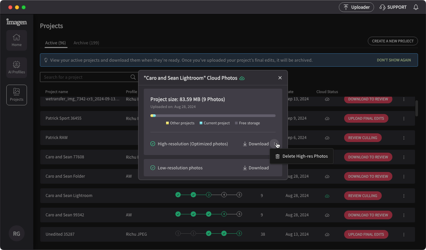Click cloud synced icon in dialog title
Image resolution: width=426 pixels, height=250 pixels.
pos(242,78)
